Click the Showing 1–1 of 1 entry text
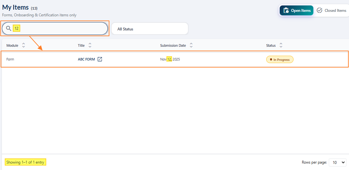The height and width of the screenshot is (170, 349). coord(25,162)
